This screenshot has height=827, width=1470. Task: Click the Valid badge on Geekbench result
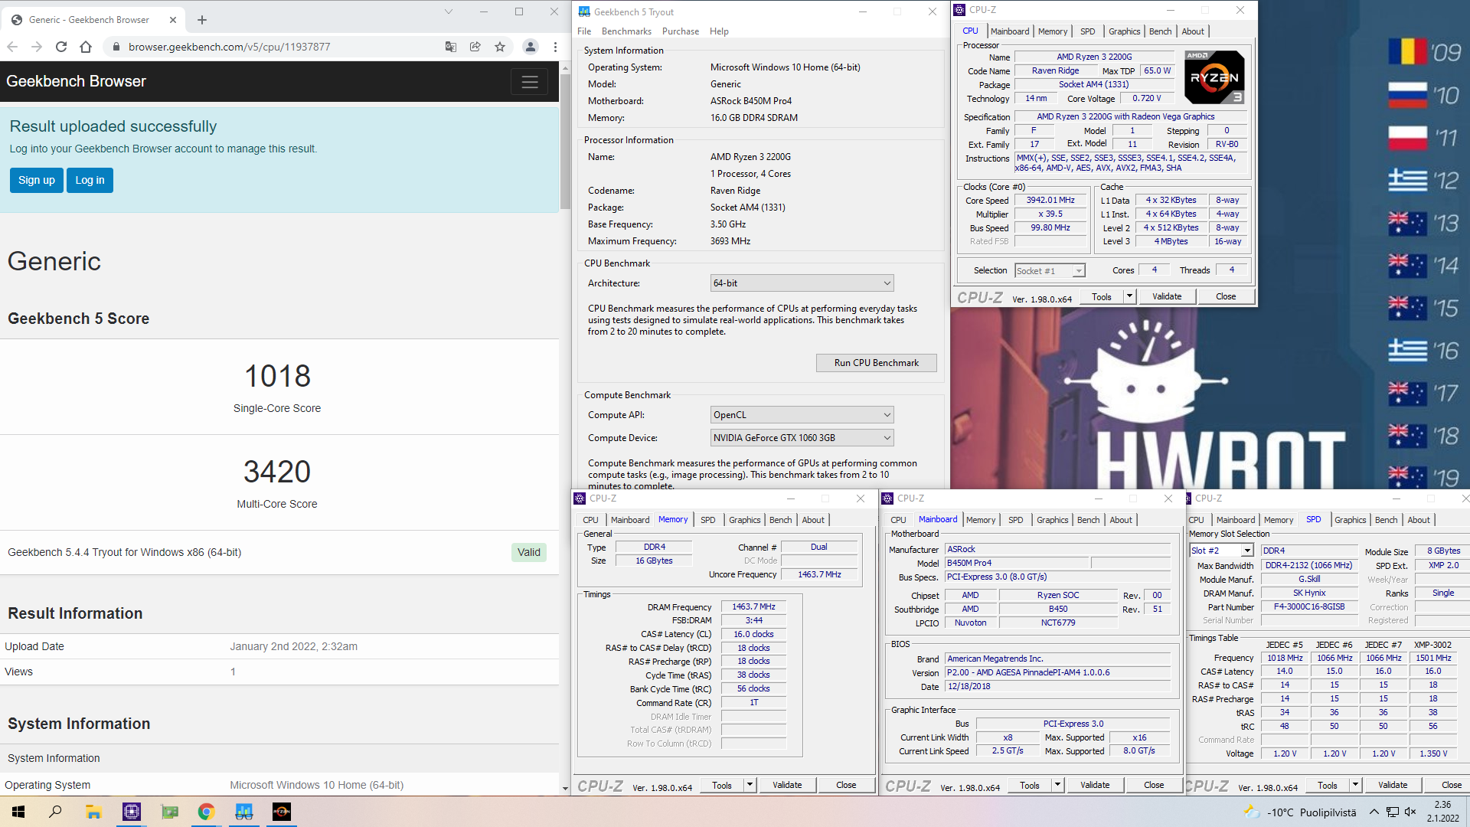pyautogui.click(x=528, y=552)
